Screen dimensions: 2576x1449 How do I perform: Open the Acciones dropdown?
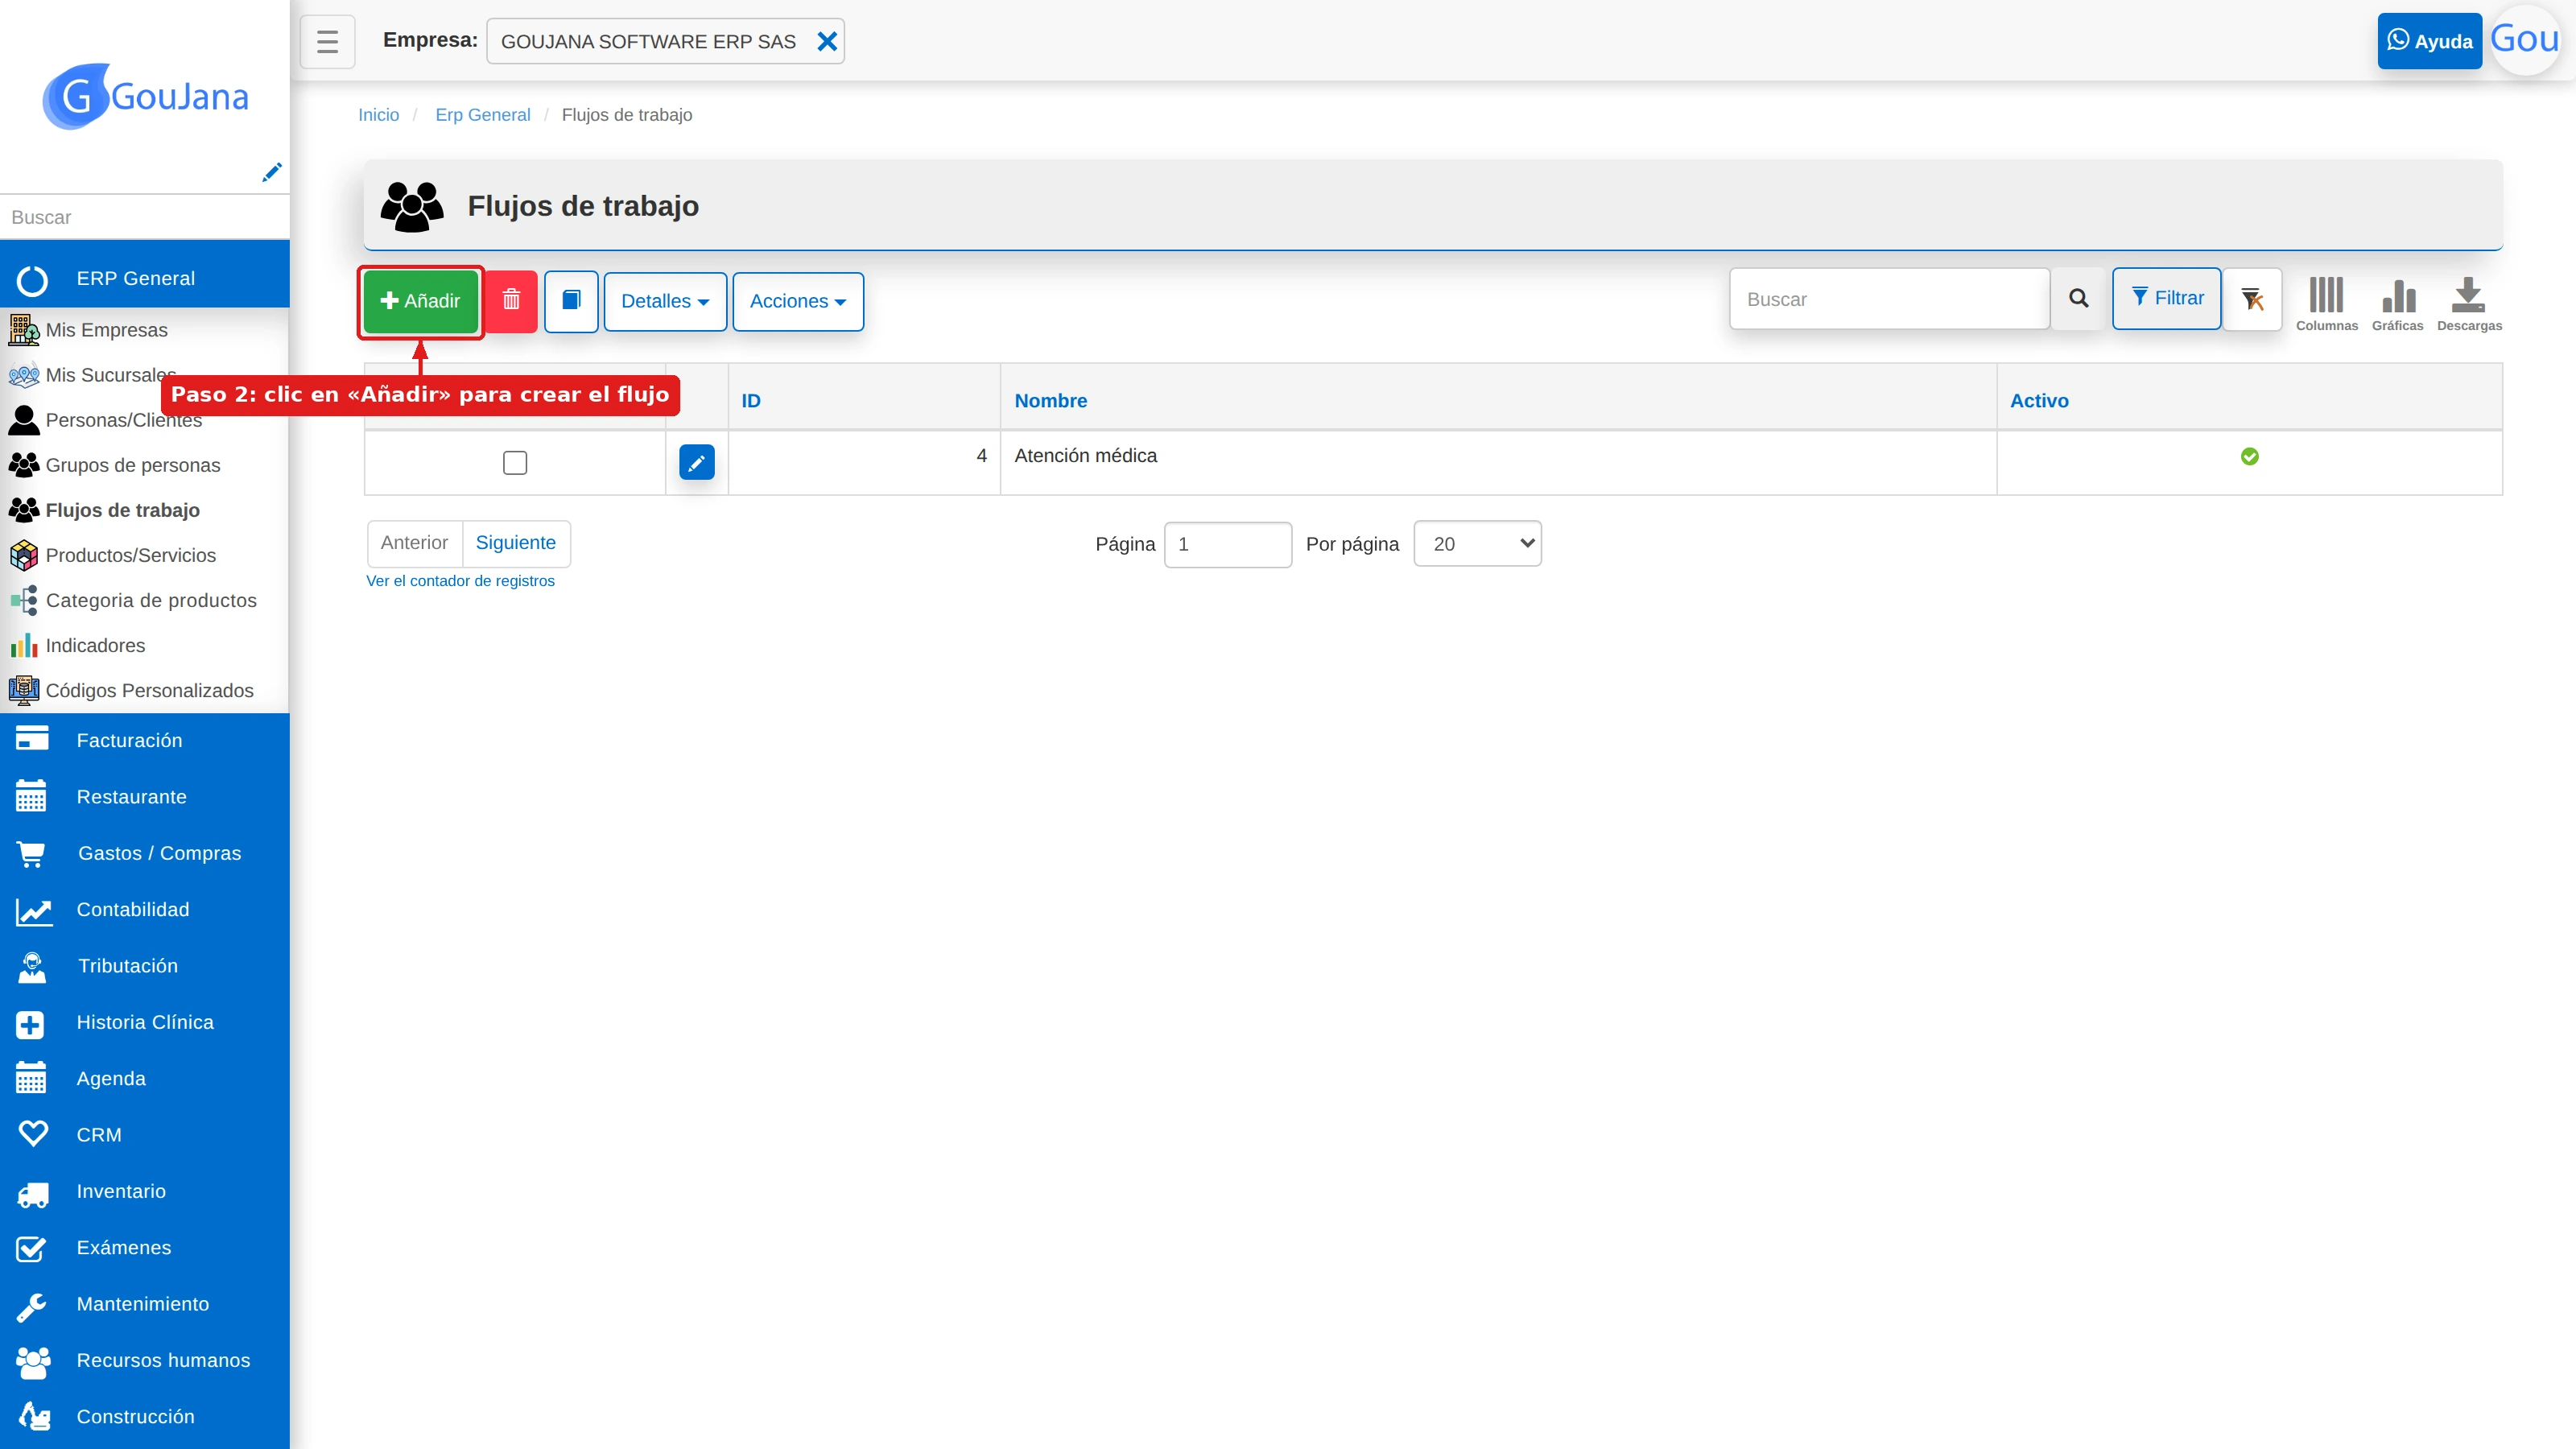pos(798,301)
